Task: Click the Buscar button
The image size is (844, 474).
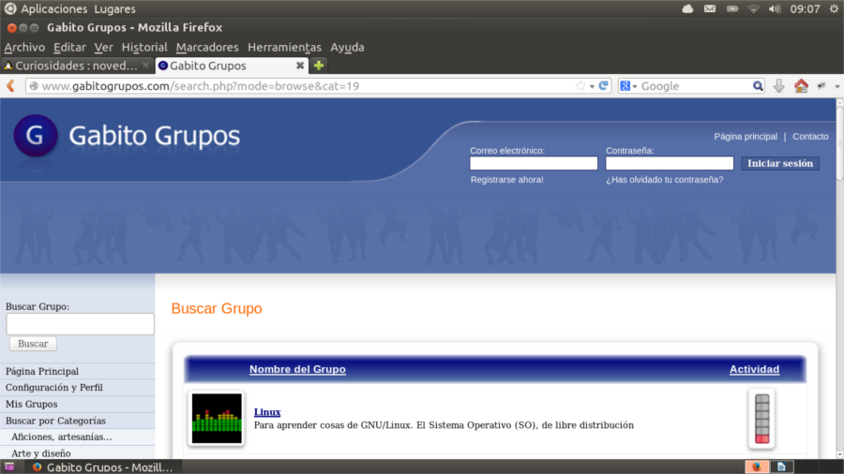Action: (33, 344)
